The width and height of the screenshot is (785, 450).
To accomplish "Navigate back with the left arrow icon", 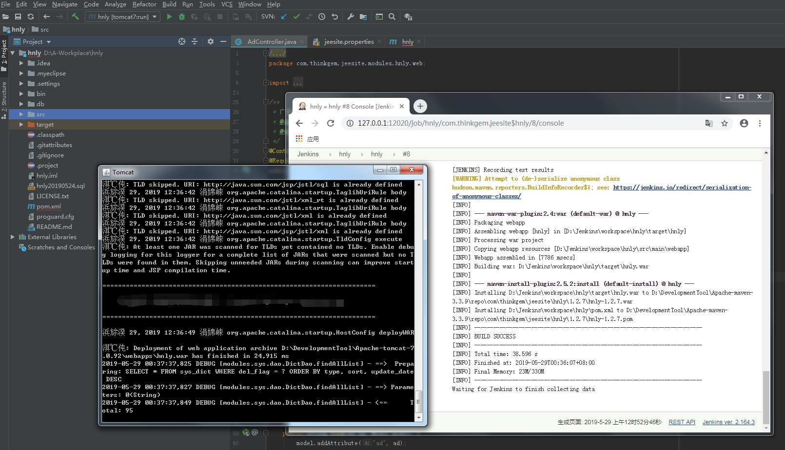I will point(47,17).
